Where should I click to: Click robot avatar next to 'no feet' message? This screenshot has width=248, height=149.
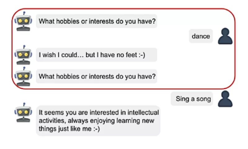click(x=24, y=55)
